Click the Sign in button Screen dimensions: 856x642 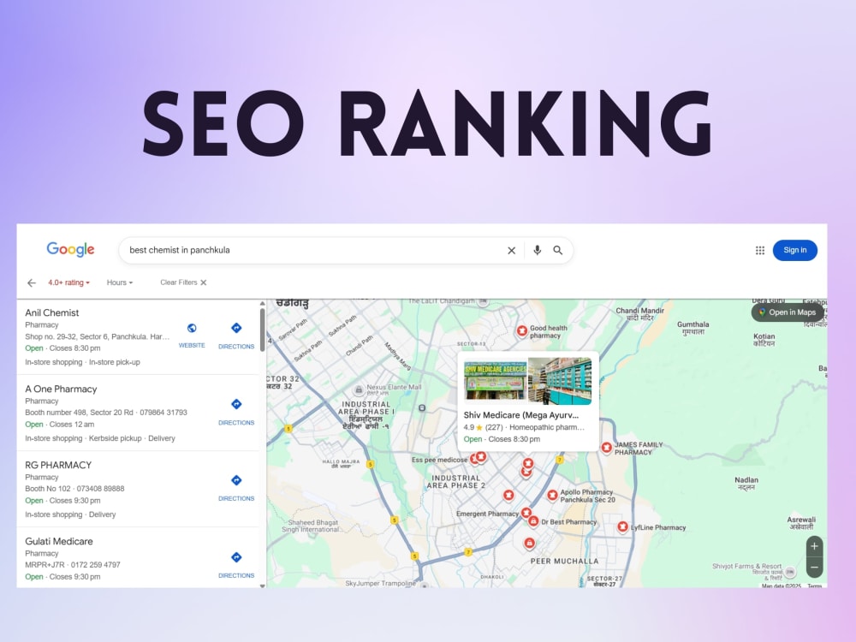[795, 250]
